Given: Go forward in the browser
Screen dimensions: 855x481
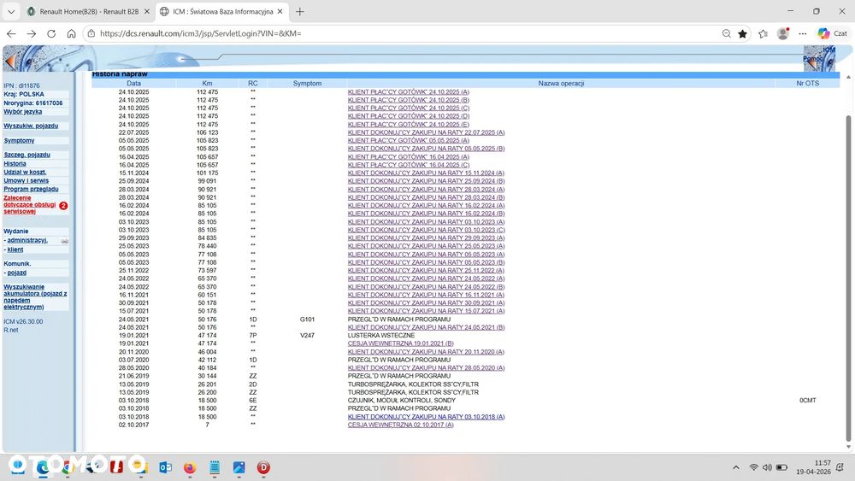Looking at the screenshot, I should tap(31, 34).
